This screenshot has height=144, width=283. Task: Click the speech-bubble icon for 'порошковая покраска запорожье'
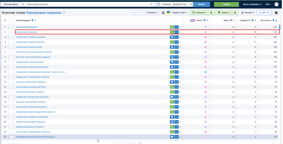[172, 117]
